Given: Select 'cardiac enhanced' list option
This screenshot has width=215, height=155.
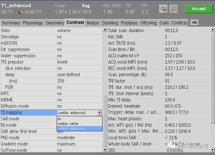Looking at the screenshot, I should (71, 129).
